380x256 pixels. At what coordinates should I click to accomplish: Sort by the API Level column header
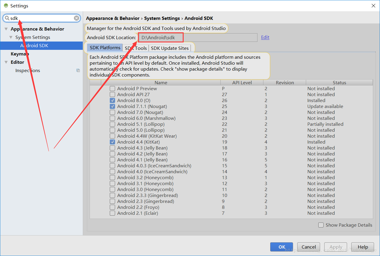click(242, 82)
